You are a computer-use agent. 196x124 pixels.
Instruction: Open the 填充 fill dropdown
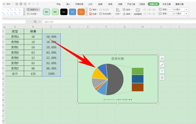click(x=93, y=10)
